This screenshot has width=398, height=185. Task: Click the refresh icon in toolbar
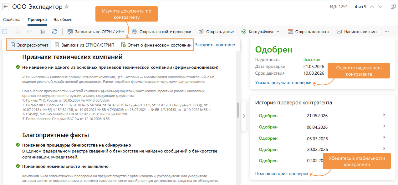(x=55, y=32)
